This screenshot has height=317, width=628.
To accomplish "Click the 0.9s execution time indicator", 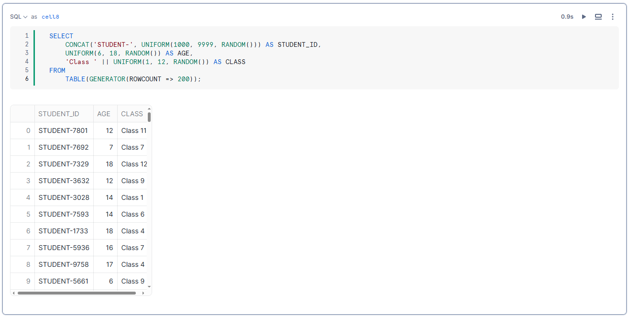I will [567, 16].
